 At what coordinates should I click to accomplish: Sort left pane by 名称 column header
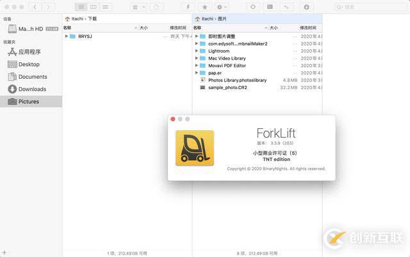(67, 28)
